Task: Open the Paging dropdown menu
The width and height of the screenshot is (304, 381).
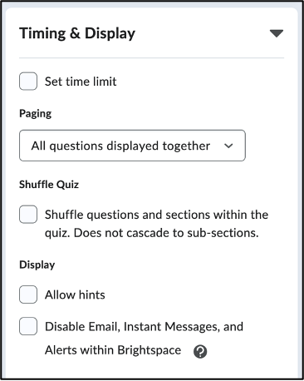Action: pyautogui.click(x=132, y=146)
